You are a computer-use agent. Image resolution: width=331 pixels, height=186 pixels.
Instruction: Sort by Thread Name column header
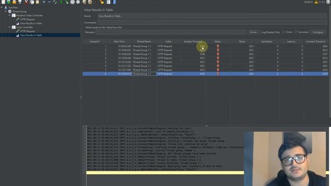[144, 41]
